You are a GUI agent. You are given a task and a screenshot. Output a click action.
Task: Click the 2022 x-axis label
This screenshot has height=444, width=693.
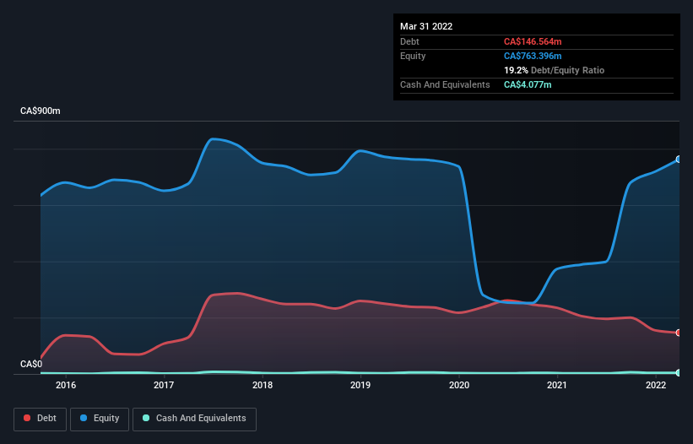[656, 385]
